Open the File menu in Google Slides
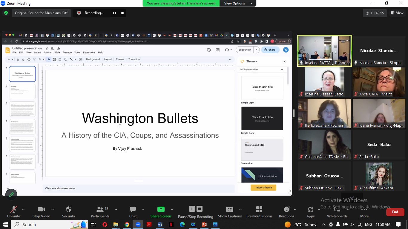Image resolution: width=408 pixels, height=229 pixels. click(14, 52)
